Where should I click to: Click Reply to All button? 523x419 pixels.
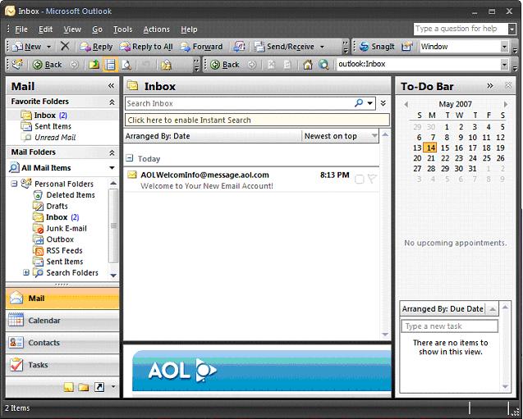[146, 47]
